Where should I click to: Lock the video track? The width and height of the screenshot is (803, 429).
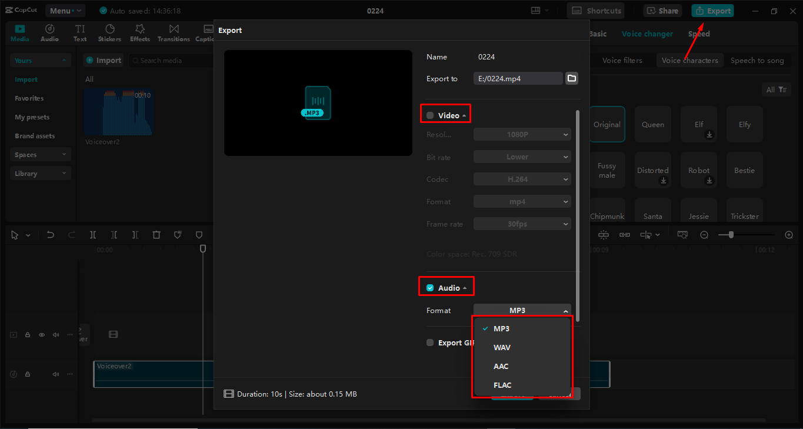click(x=28, y=335)
